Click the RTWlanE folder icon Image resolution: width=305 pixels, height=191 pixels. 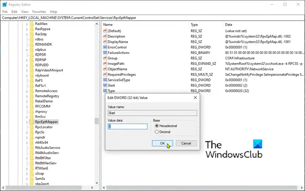32,168
